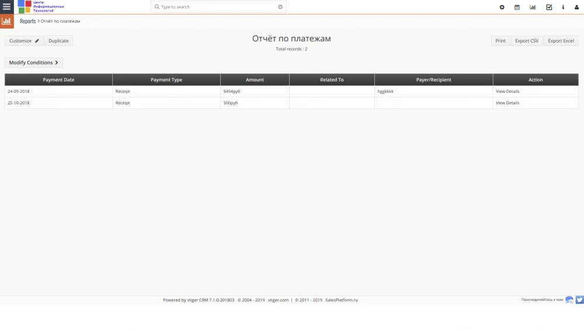Open the tasks checkbox icon
Image resolution: width=584 pixels, height=330 pixels.
click(x=549, y=7)
